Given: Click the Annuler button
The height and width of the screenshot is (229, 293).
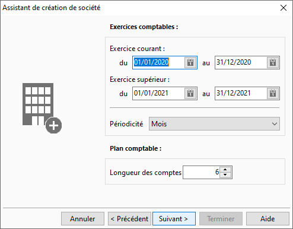Looking at the screenshot, I should (x=82, y=219).
